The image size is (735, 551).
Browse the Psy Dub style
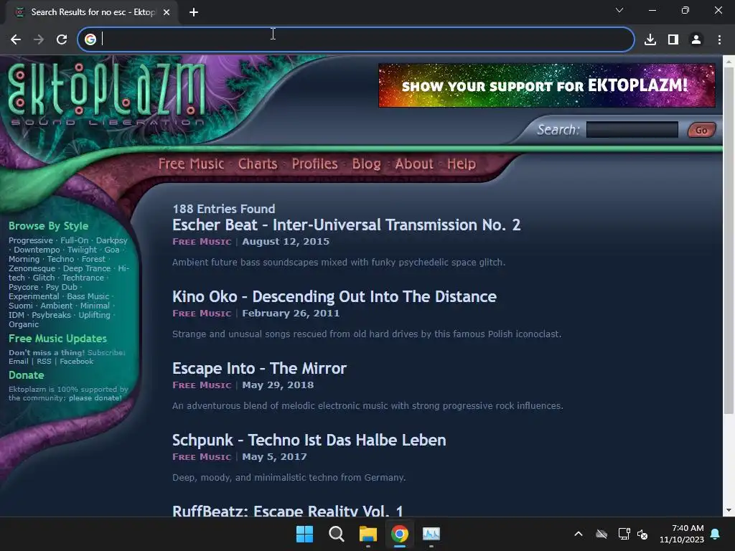coord(62,287)
